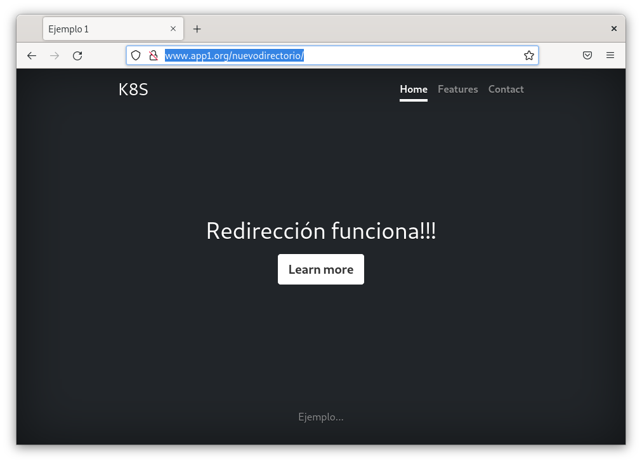Image resolution: width=642 pixels, height=463 pixels.
Task: Save page to Pocket
Action: click(x=587, y=56)
